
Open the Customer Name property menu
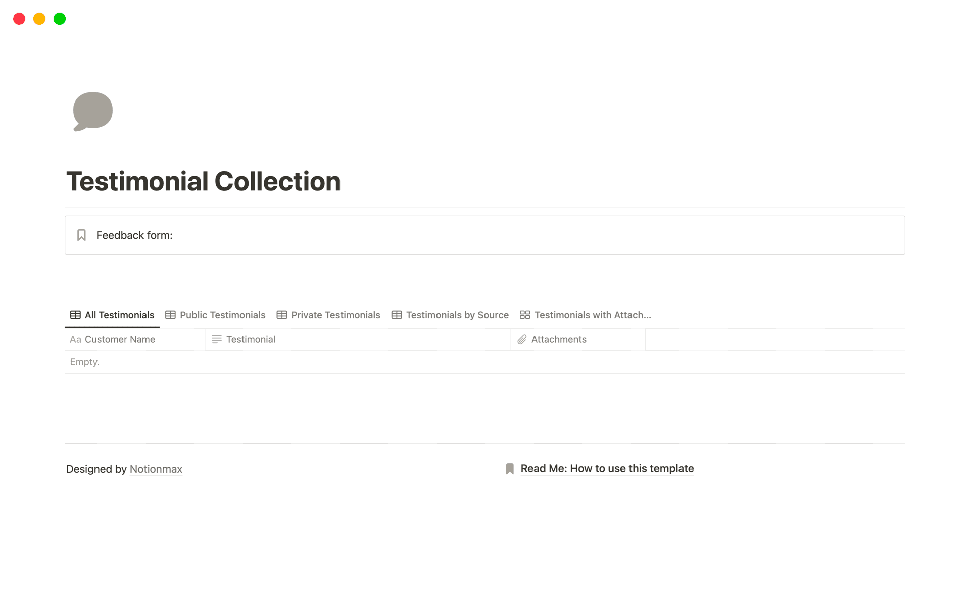point(119,339)
